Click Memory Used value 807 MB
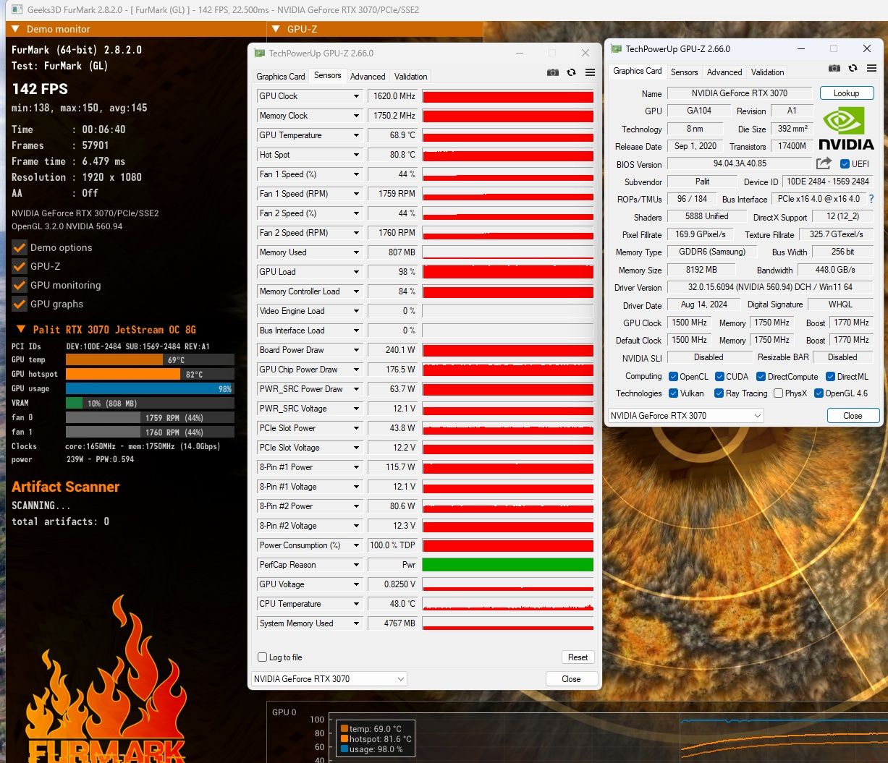 [x=393, y=252]
